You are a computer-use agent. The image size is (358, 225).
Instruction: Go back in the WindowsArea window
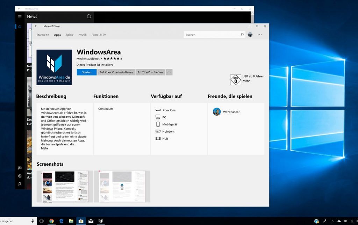19,9
